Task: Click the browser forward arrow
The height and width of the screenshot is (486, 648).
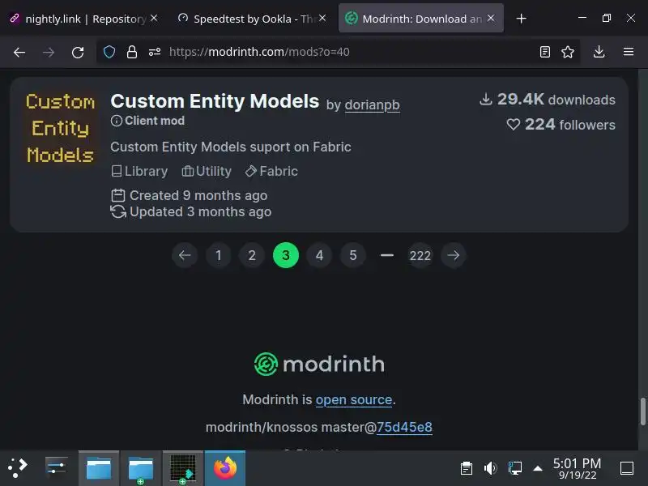Action: pyautogui.click(x=49, y=52)
